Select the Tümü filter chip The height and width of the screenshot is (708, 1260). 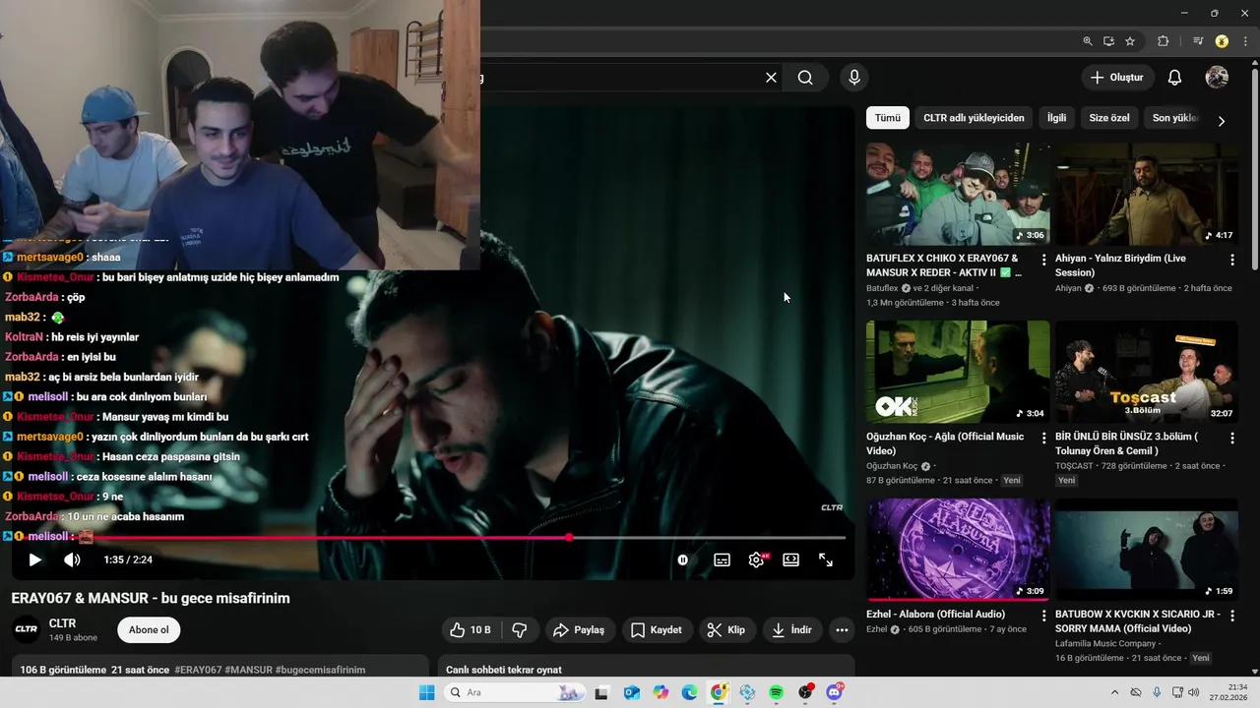pyautogui.click(x=888, y=118)
